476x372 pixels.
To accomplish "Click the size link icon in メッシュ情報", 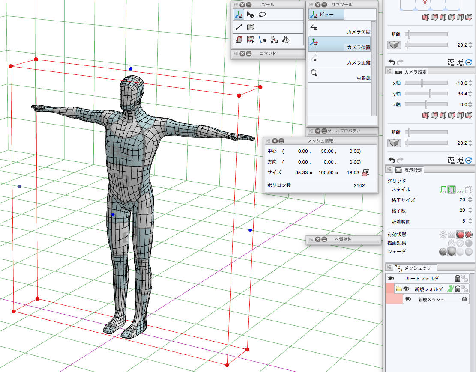I will 365,173.
